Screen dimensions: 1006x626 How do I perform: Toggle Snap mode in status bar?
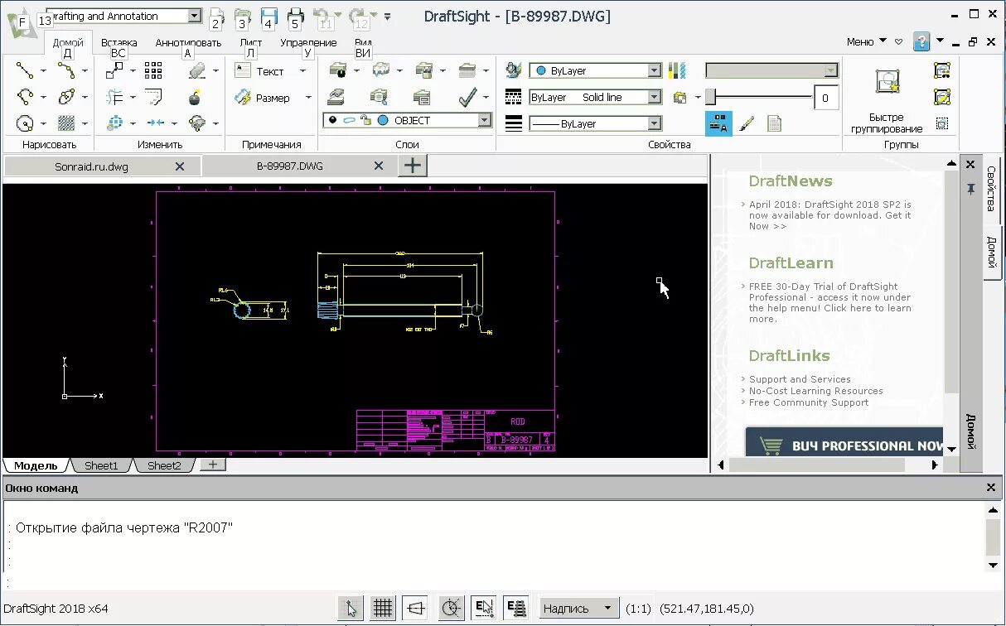351,609
